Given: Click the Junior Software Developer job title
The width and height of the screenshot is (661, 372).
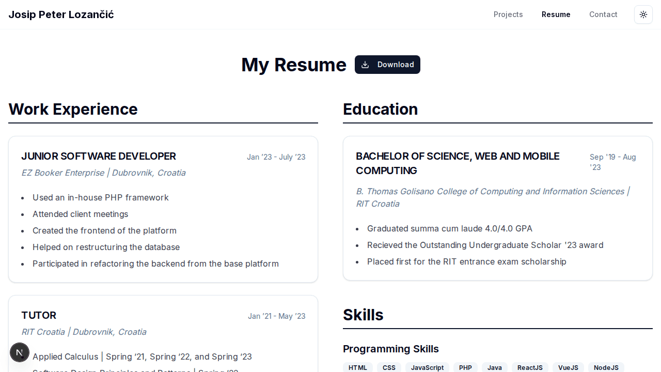Looking at the screenshot, I should 99,156.
